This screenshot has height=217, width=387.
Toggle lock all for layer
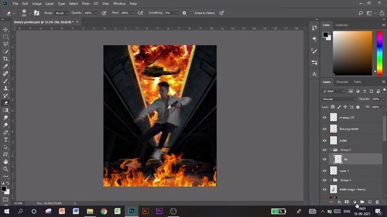click(358, 107)
